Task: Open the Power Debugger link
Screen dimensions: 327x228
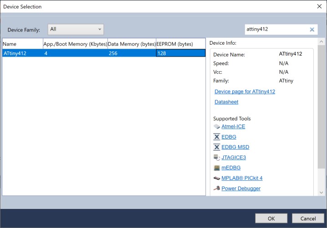Action: click(241, 188)
